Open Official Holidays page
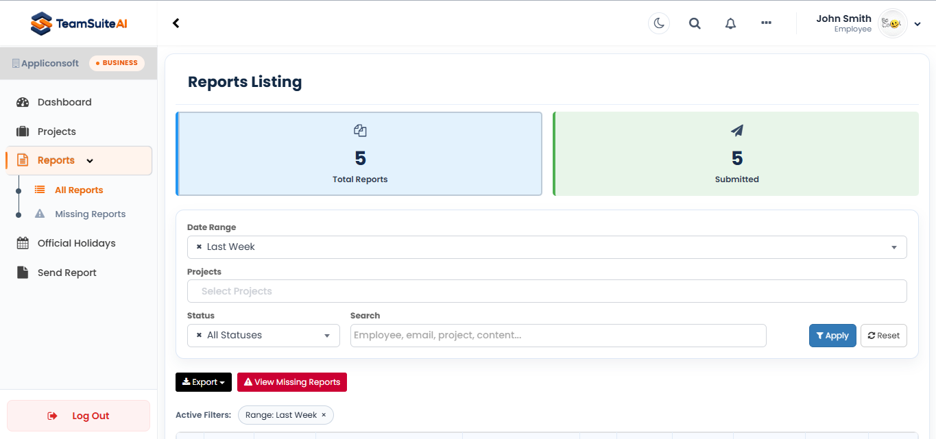This screenshot has height=439, width=936. 77,243
